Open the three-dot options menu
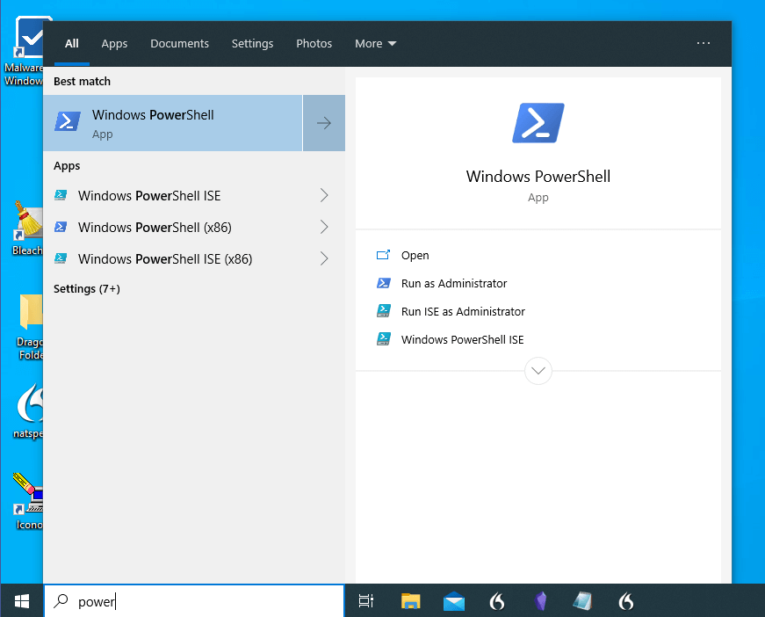Viewport: 765px width, 617px height. pyautogui.click(x=703, y=43)
